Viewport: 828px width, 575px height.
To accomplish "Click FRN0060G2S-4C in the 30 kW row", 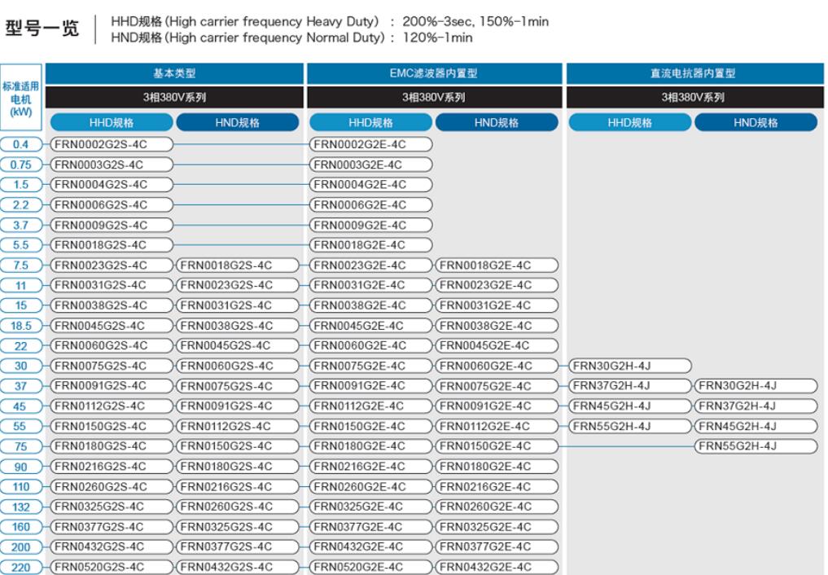I will pyautogui.click(x=237, y=366).
